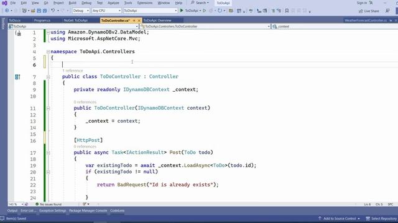This screenshot has height=223, width=398.
Task: Open the ToDoApi.Controllers.ToDoController type dropdown
Action: click(x=205, y=26)
